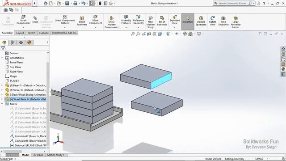
Task: Open the Appearances tab in task pane
Action: (x=283, y=69)
